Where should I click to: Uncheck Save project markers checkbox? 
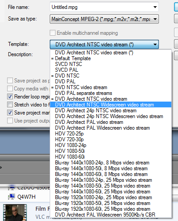10,113
